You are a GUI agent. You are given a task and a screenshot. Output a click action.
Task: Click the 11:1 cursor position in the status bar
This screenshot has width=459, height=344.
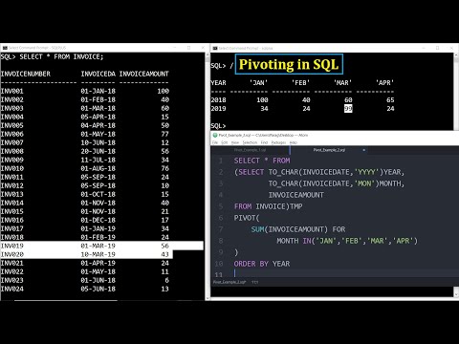click(254, 282)
